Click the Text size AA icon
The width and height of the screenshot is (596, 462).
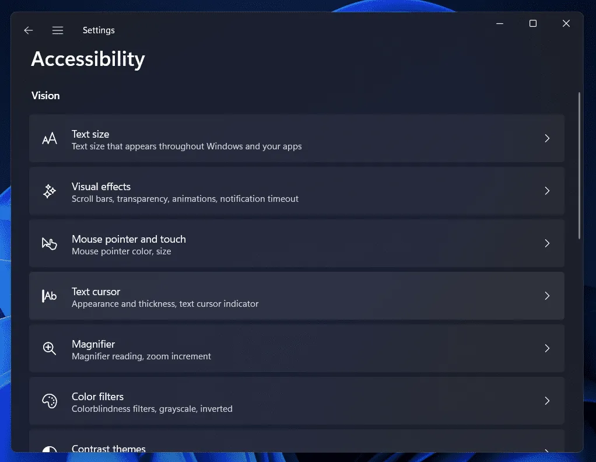tap(50, 138)
